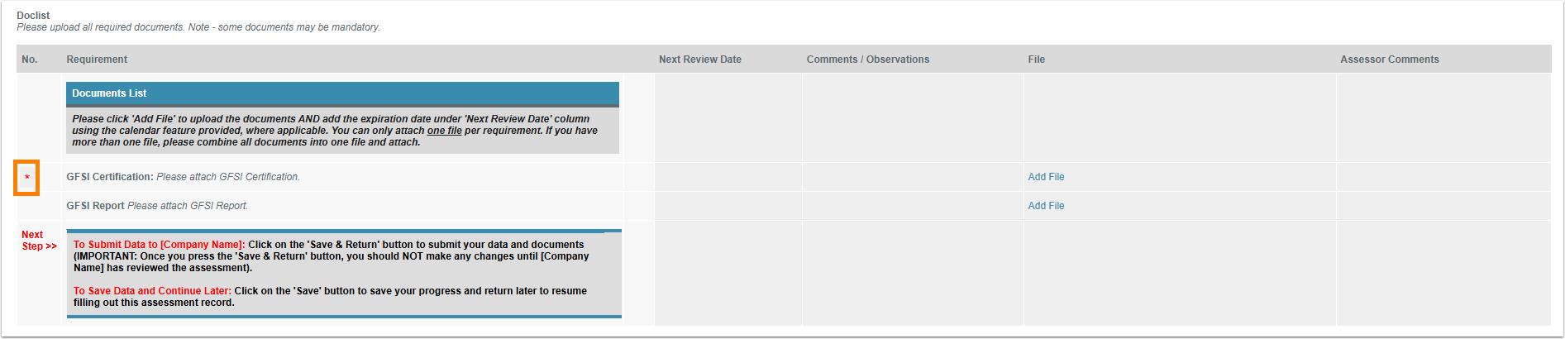Click the Documents List blue section banner

(341, 93)
